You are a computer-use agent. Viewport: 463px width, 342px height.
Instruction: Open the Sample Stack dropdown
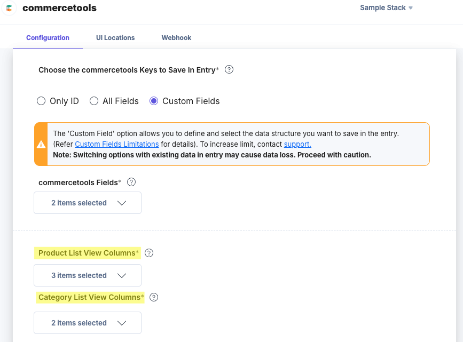pos(386,7)
